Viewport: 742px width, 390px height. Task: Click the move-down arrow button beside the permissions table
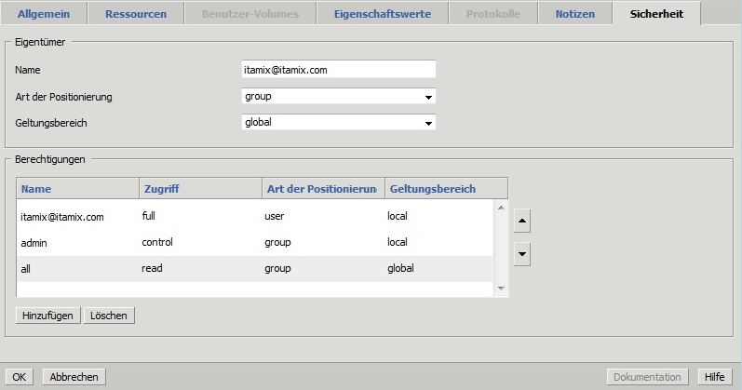click(x=522, y=254)
